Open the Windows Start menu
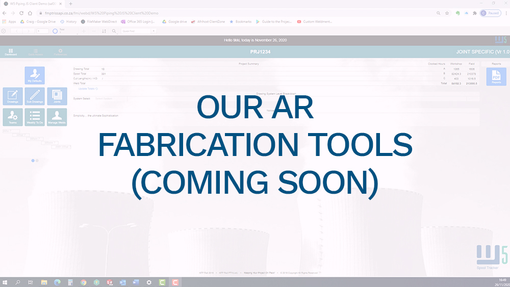This screenshot has height=287, width=510. pos(5,282)
